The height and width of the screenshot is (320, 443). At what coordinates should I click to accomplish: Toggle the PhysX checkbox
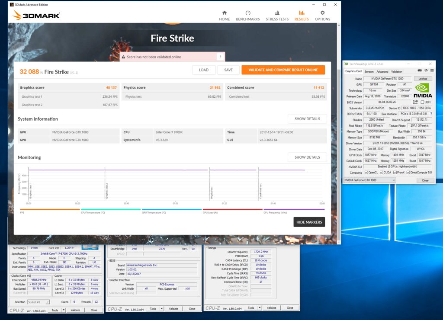(395, 172)
